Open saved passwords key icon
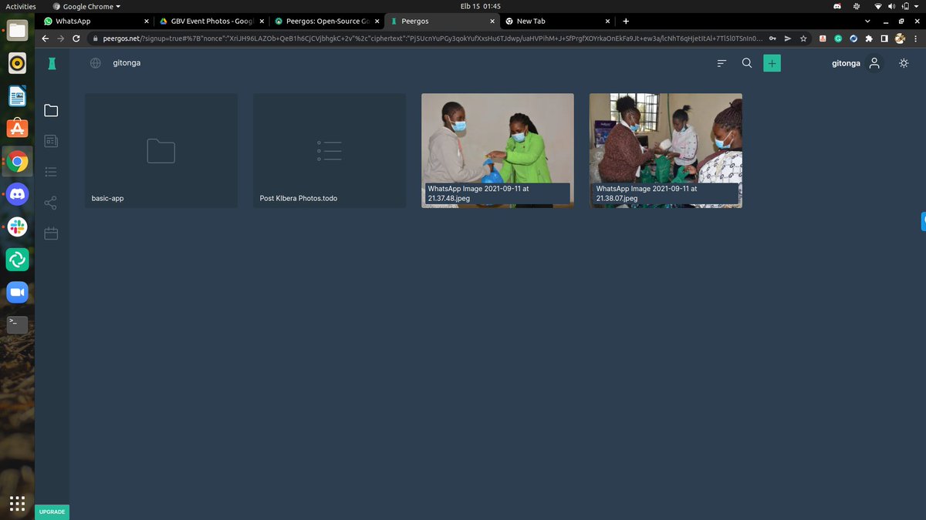This screenshot has height=520, width=926. (772, 38)
